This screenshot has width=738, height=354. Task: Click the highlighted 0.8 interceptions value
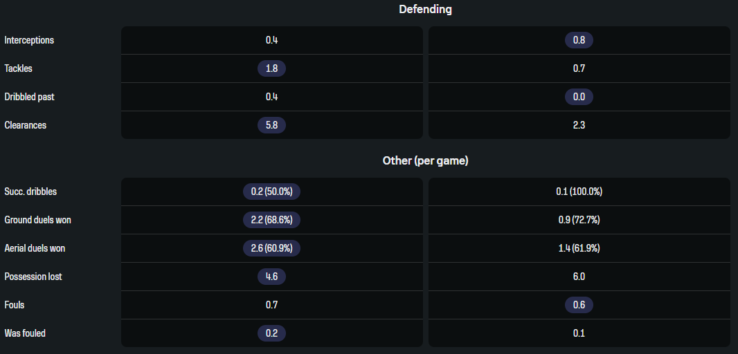579,40
